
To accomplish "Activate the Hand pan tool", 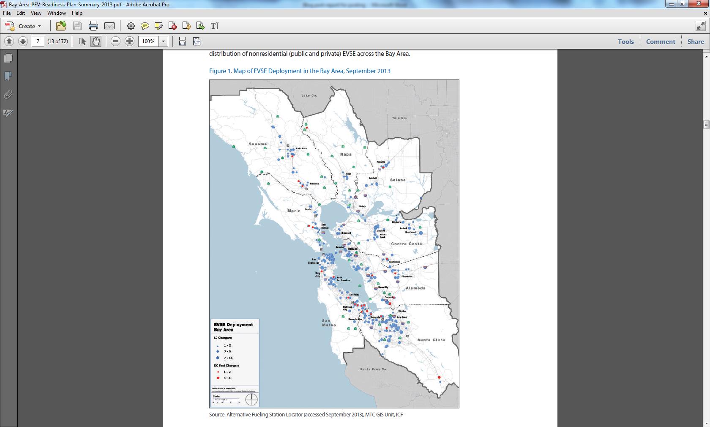I will 96,41.
